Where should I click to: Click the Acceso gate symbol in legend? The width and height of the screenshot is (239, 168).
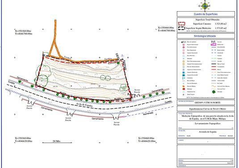click(x=214, y=42)
